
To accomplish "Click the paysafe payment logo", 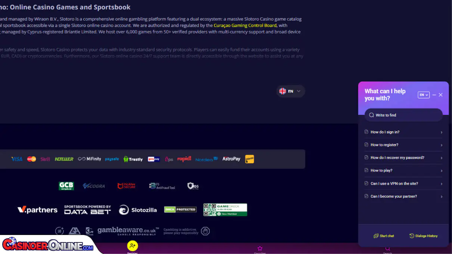I will tap(112, 159).
